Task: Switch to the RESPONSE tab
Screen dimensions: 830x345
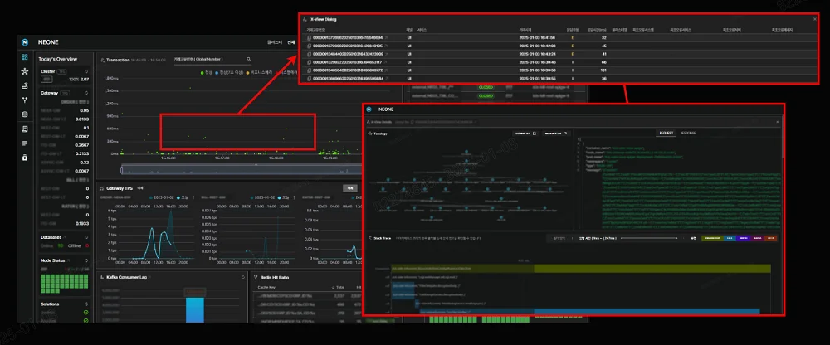Action: click(x=688, y=132)
